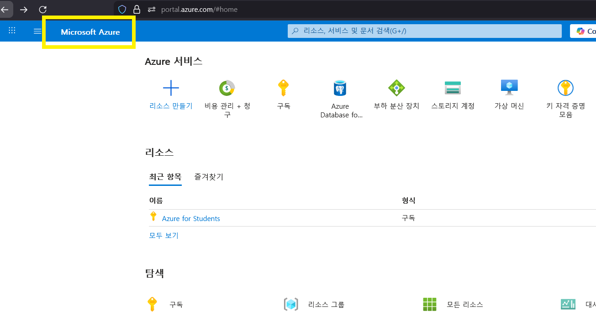Viewport: 596px width, 327px height.
Task: Click the 구독 type cell in resources table
Action: pyautogui.click(x=408, y=218)
